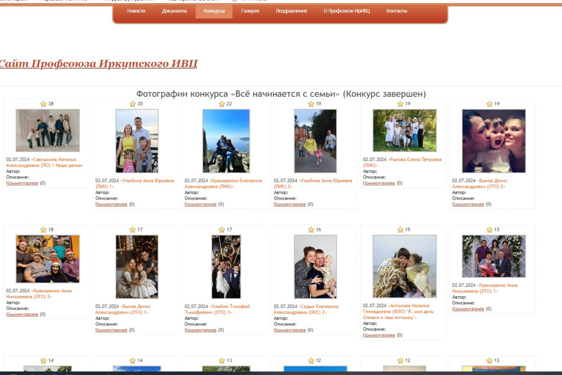Screen dimensions: 562x375
Task: Open Комментариев link under Улыбин Тимофей photo
Action: tap(201, 330)
